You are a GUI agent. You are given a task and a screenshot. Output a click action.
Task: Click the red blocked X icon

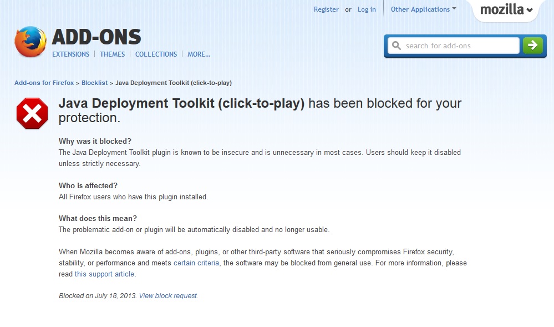point(32,113)
